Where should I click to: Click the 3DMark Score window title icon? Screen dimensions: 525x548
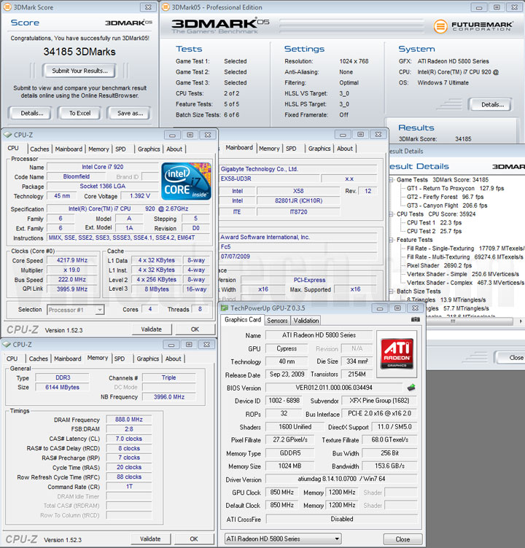[7, 7]
